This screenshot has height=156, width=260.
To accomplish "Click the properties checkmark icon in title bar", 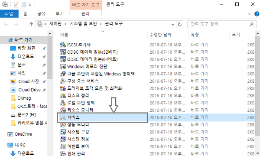I will point(16,4).
